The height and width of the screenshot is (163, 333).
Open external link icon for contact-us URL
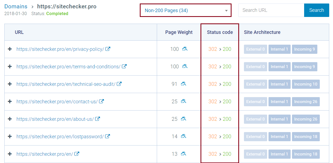(101, 101)
